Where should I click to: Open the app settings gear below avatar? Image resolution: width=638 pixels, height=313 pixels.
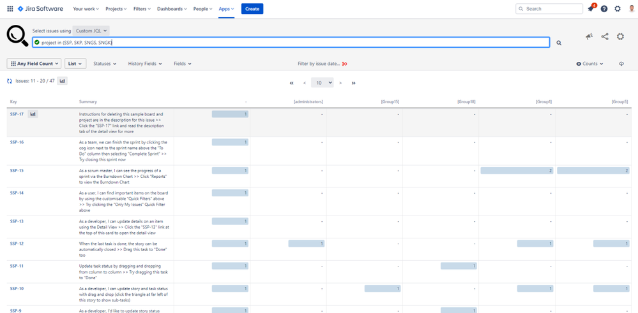pos(620,36)
